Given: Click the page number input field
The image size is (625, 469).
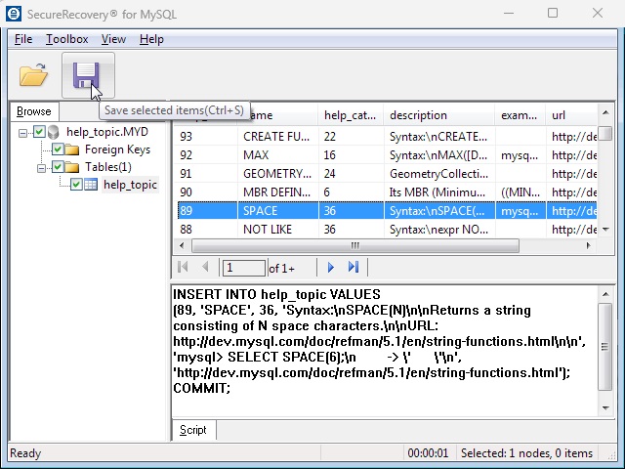Looking at the screenshot, I should pos(243,267).
